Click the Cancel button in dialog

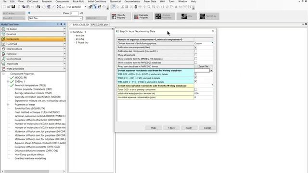(207, 128)
